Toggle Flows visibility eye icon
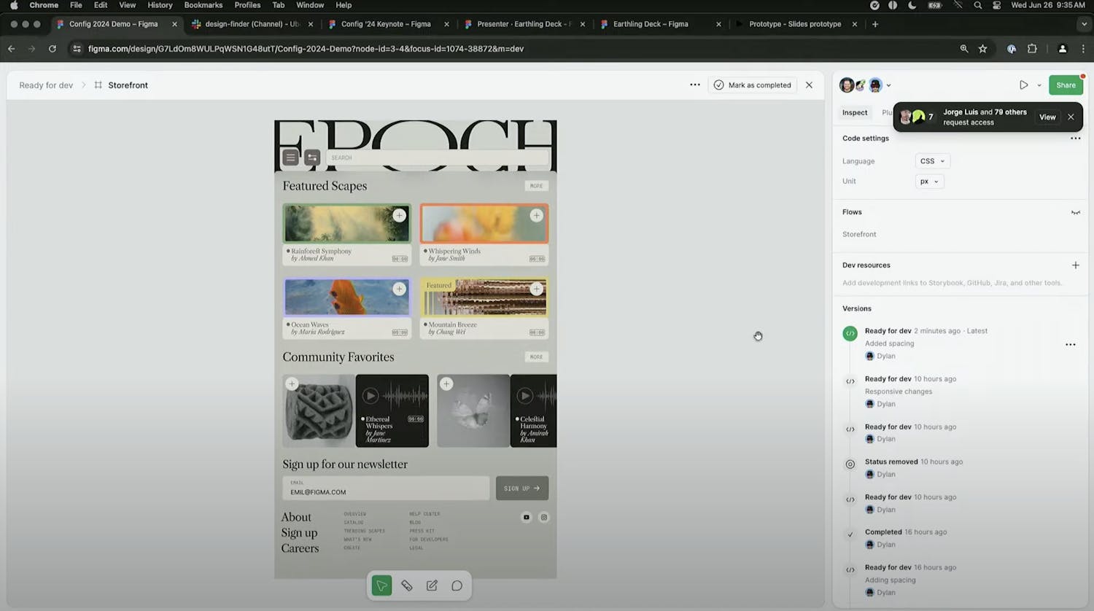The image size is (1094, 611). [1075, 212]
